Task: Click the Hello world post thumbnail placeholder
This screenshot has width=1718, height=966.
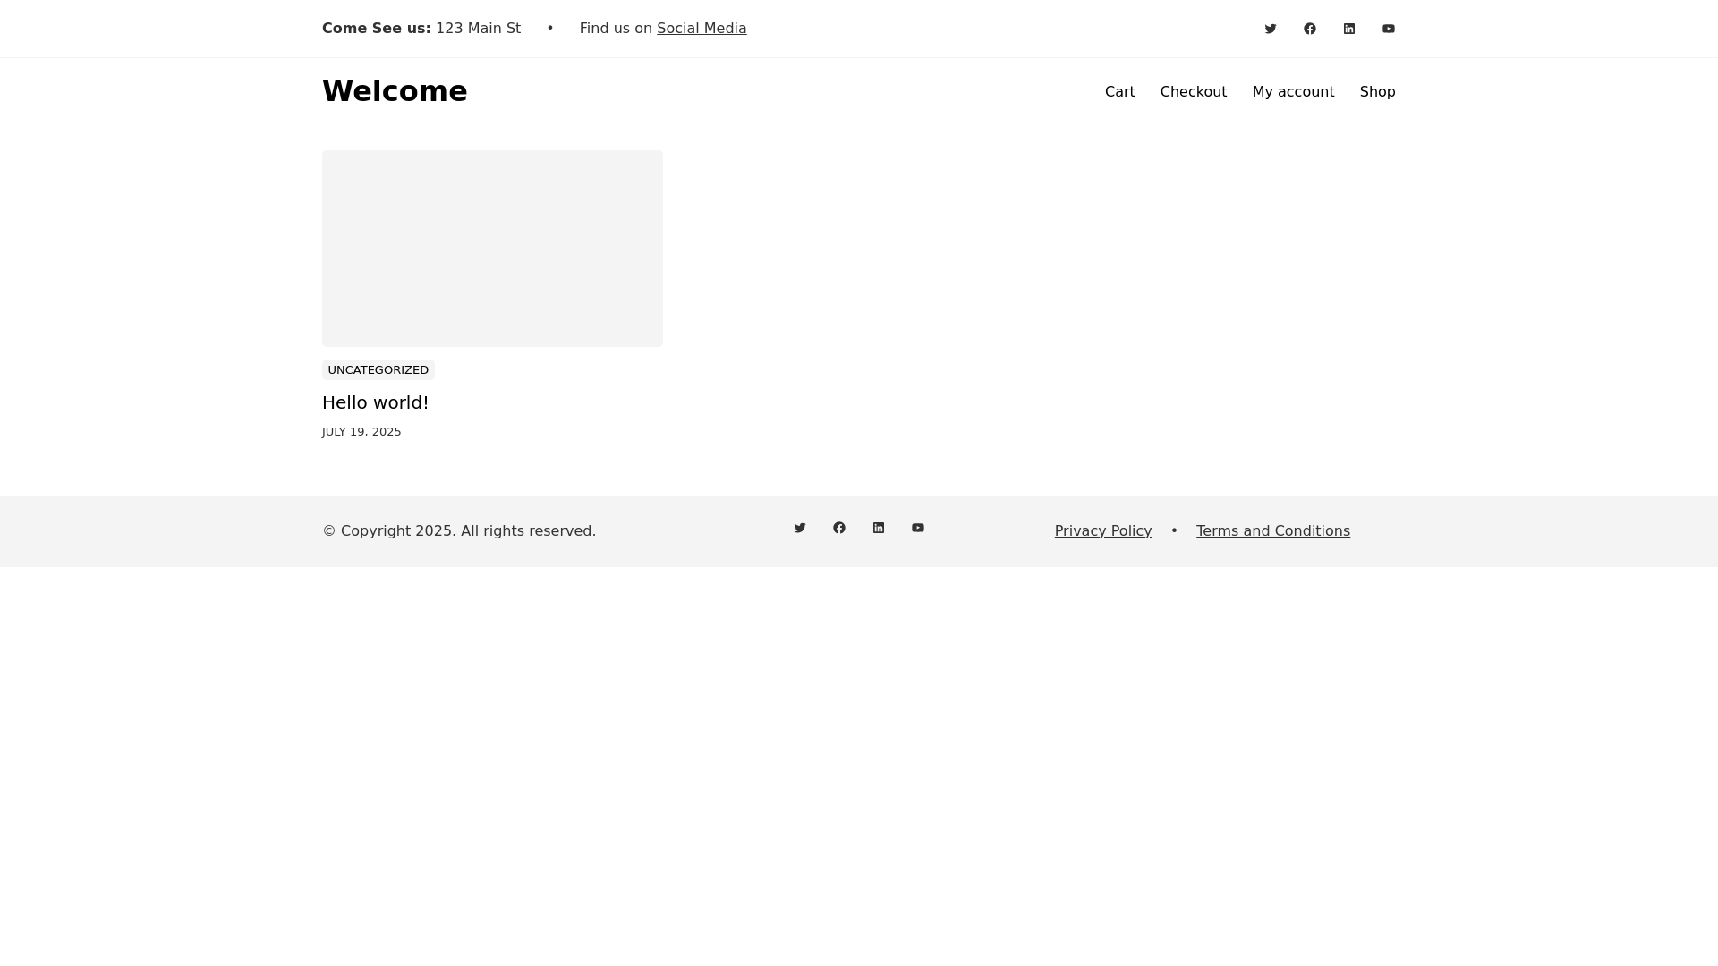Action: (x=492, y=249)
